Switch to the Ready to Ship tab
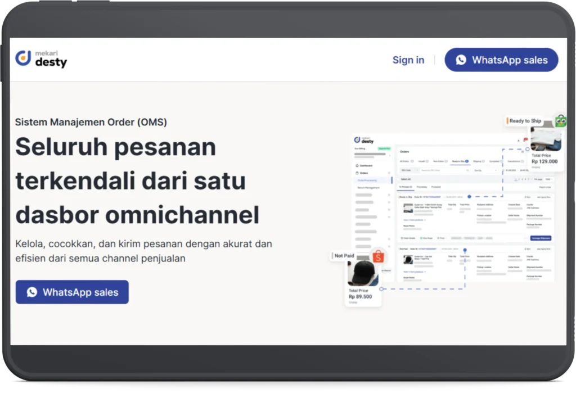576x393 pixels. coord(460,161)
